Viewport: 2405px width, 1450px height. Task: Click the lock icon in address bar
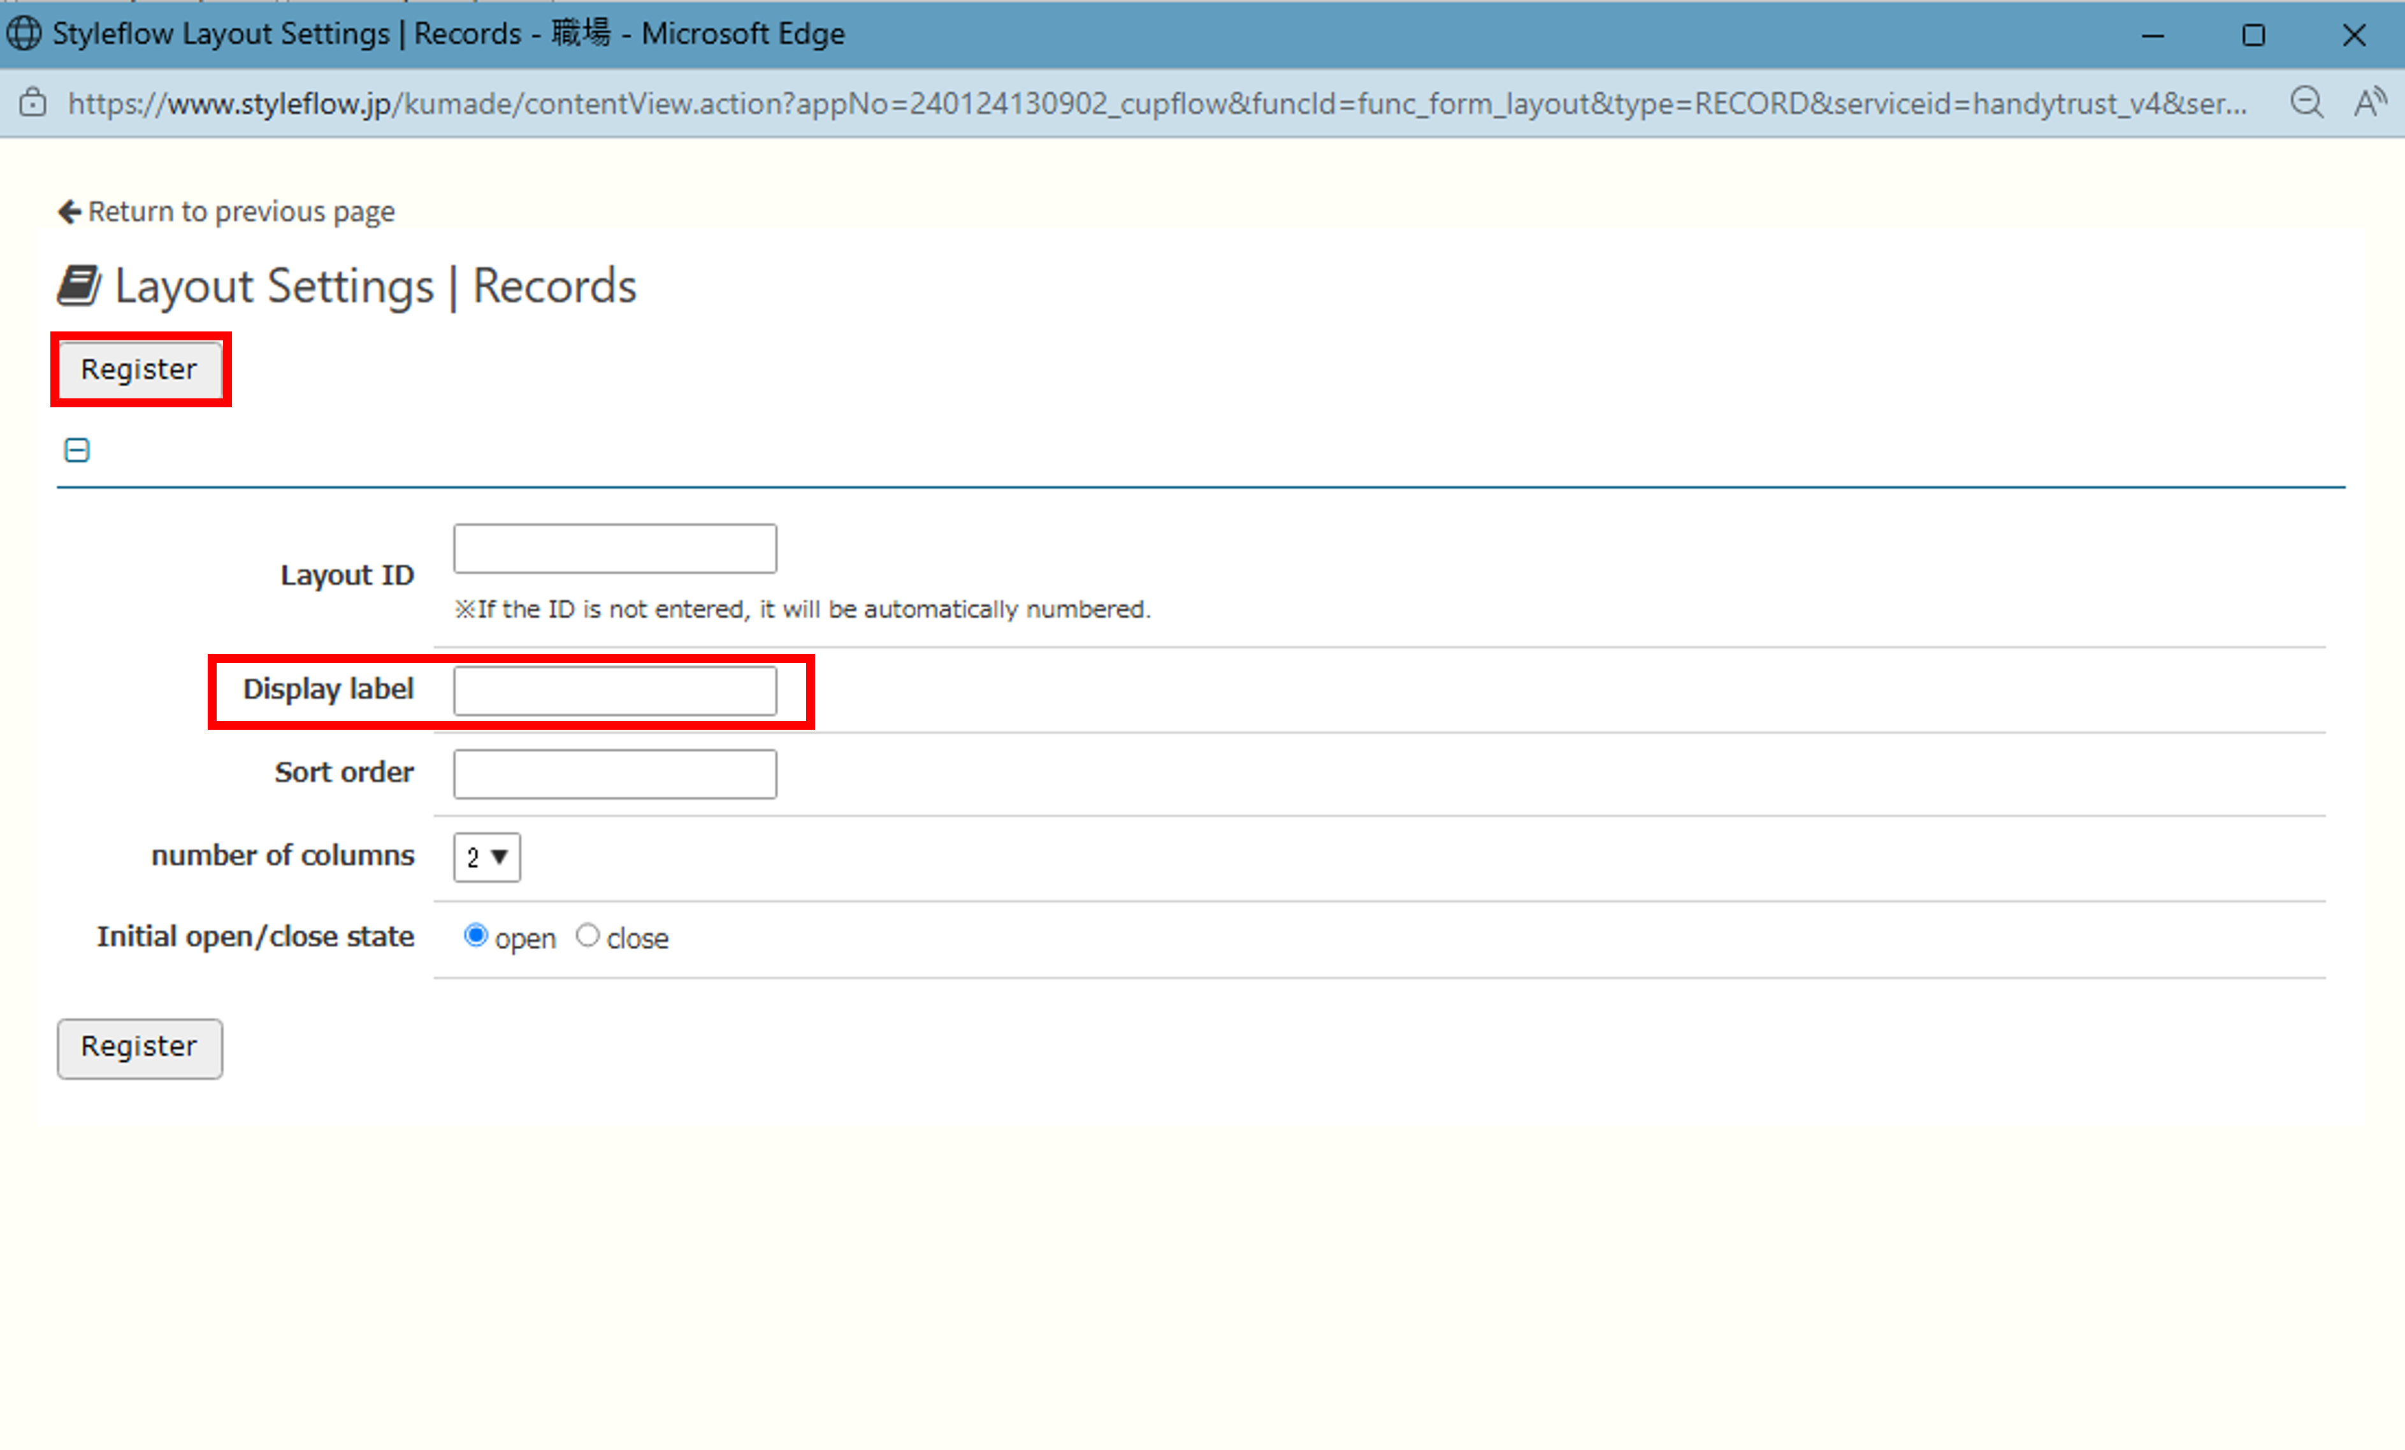coord(33,103)
